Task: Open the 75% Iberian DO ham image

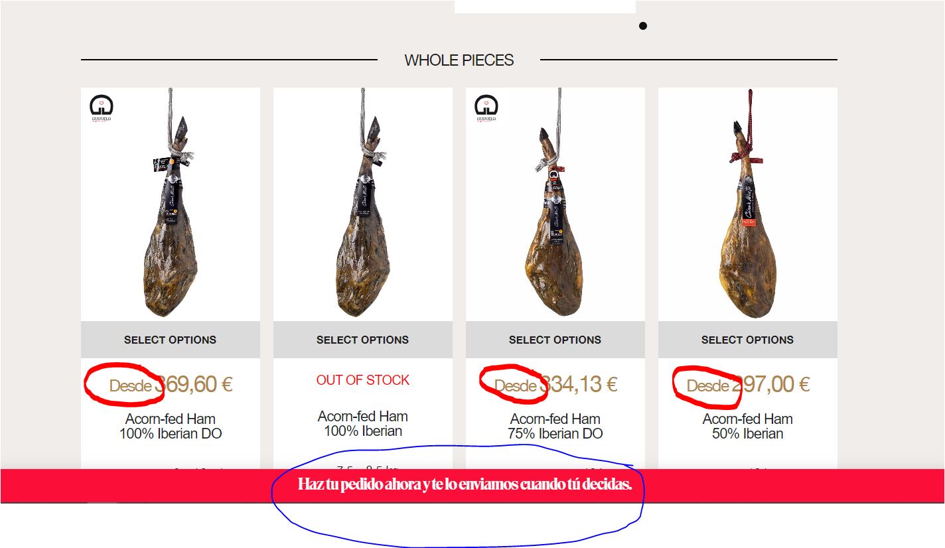Action: pos(555,204)
